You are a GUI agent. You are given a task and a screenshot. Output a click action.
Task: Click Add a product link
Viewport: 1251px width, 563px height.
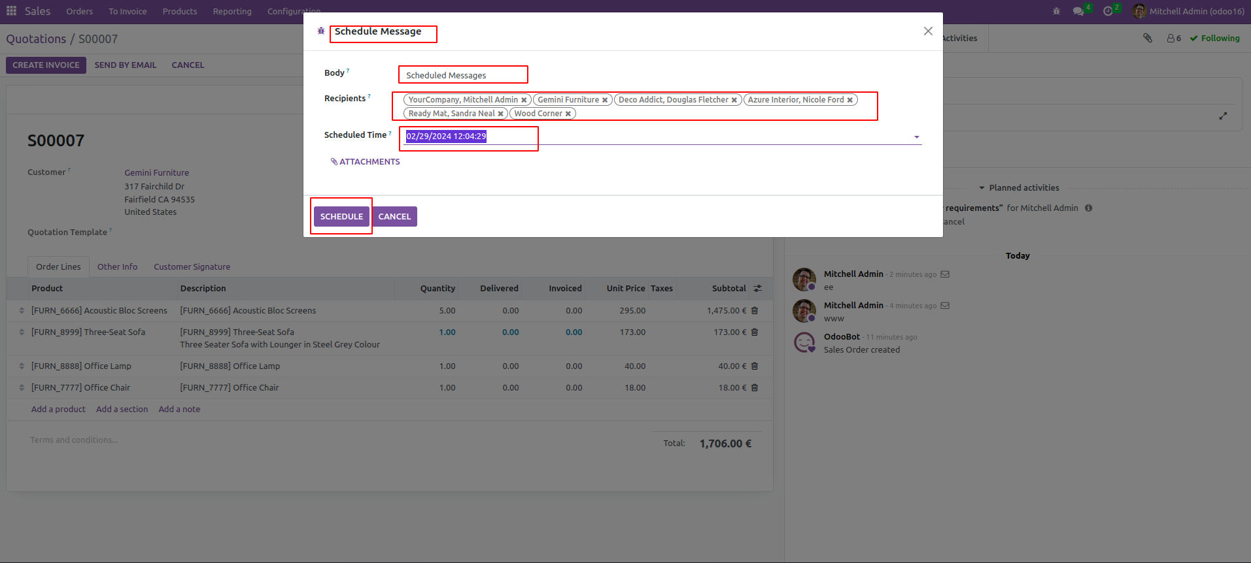click(x=58, y=410)
